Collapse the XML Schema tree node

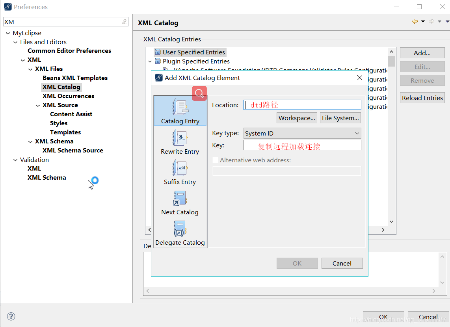coord(30,142)
